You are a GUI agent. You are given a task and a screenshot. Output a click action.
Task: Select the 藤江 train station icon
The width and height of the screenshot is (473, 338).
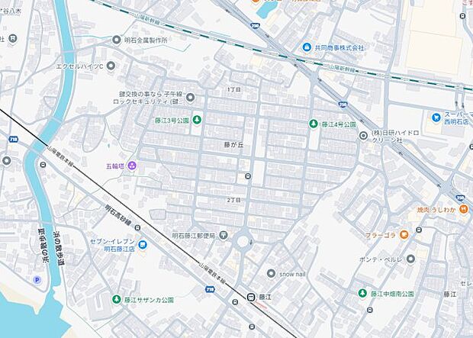tap(250, 298)
